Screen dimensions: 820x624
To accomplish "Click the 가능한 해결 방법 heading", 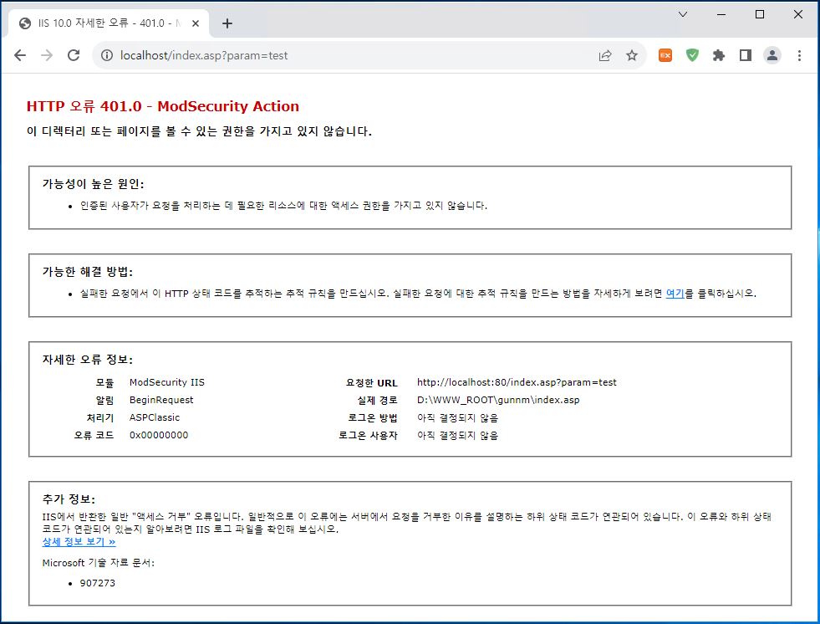I will pos(87,272).
